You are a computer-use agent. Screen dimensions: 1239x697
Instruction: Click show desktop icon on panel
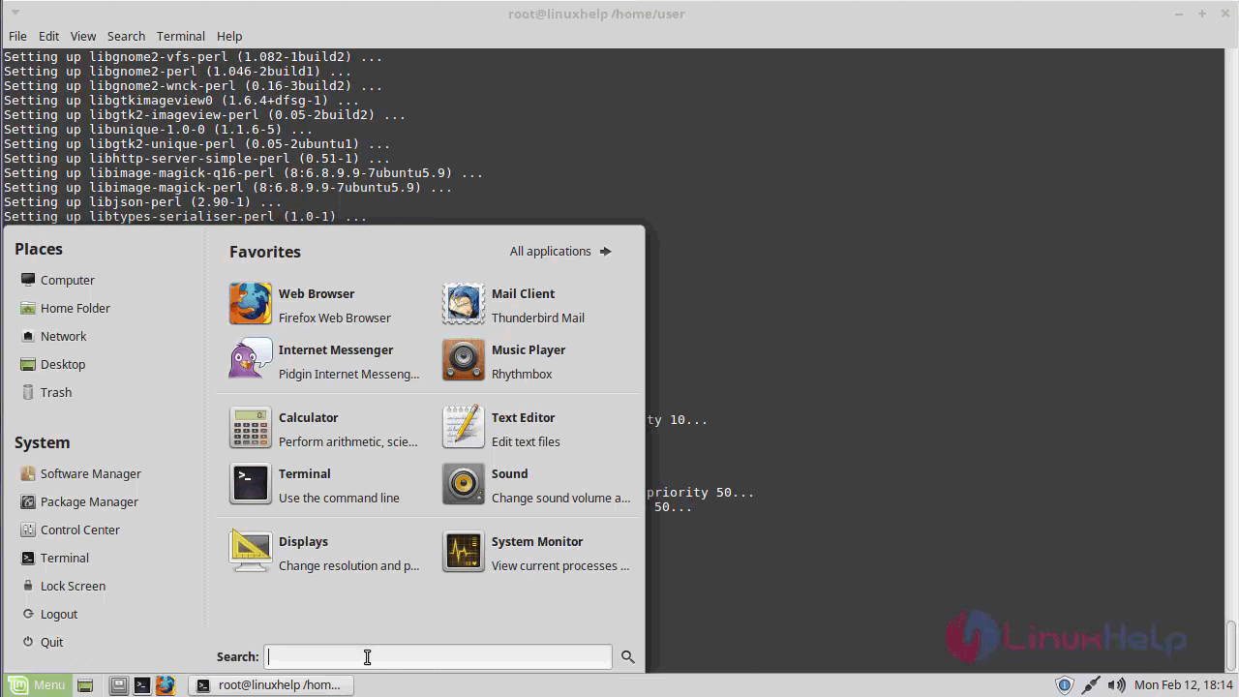[x=85, y=685]
